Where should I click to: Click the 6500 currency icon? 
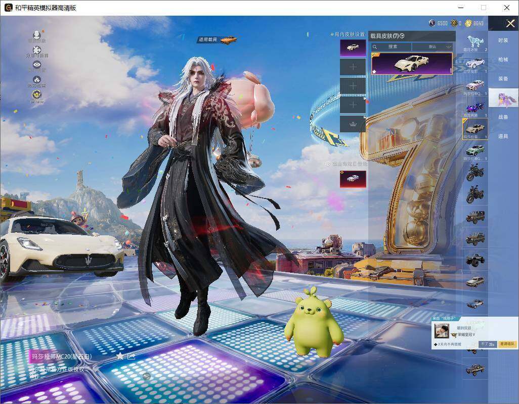(x=432, y=23)
